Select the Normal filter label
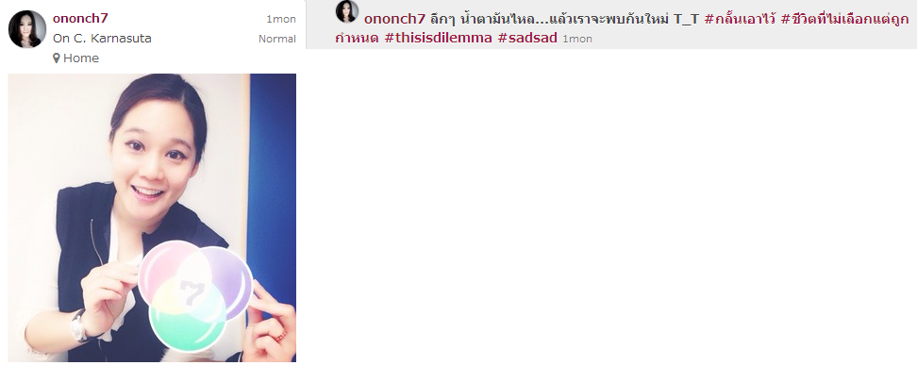 [277, 40]
